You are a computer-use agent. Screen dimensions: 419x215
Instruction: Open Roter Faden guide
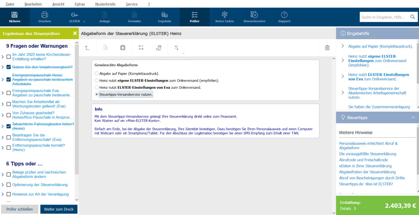click(224, 15)
